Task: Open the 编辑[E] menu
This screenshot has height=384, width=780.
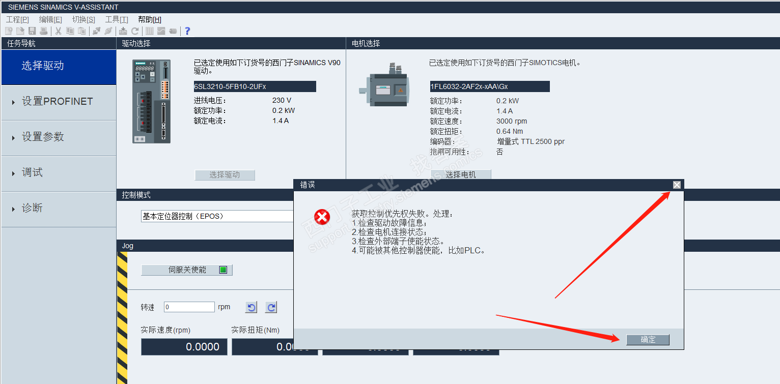Action: [50, 19]
